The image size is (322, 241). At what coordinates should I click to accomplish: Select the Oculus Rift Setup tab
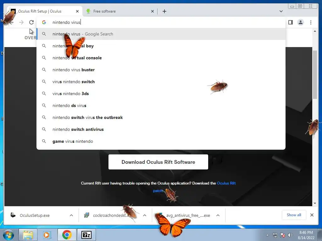click(x=44, y=11)
